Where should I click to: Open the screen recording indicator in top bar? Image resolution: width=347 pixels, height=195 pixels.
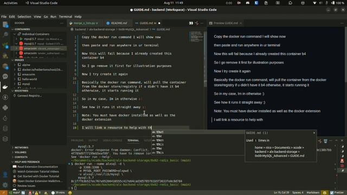click(239, 3)
